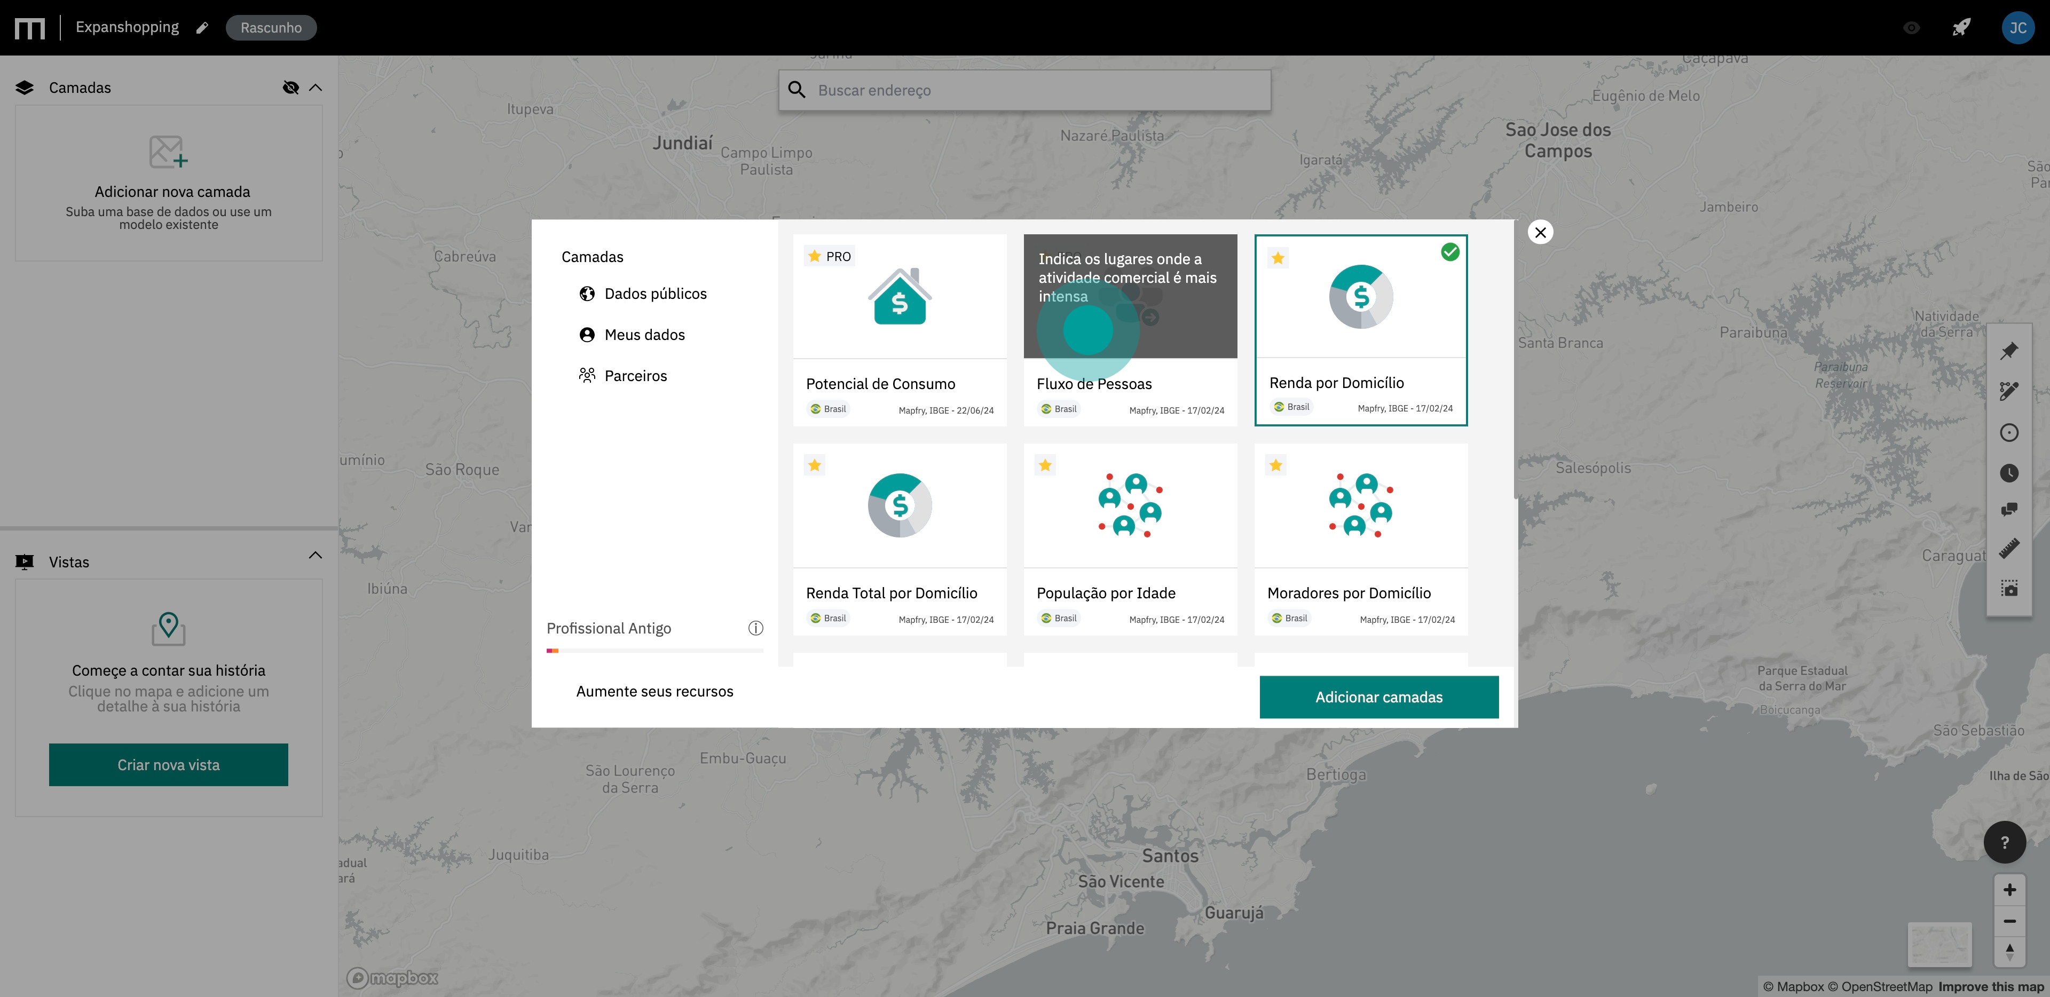This screenshot has height=997, width=2050.
Task: Click the Criar nova vista button
Action: click(x=168, y=765)
